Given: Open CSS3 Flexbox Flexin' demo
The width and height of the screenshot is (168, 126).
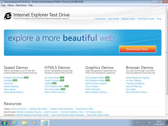Looking at the screenshot, I should coord(54,86).
